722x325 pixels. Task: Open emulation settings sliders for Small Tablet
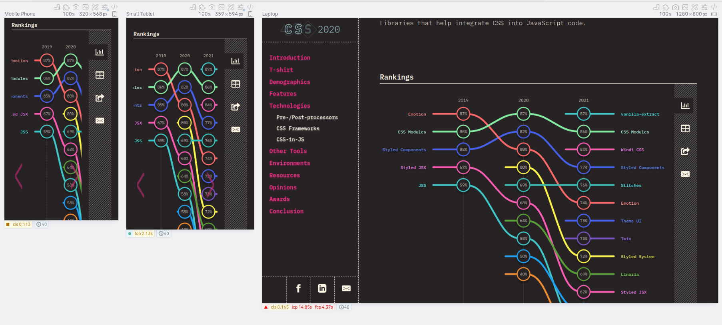click(241, 7)
